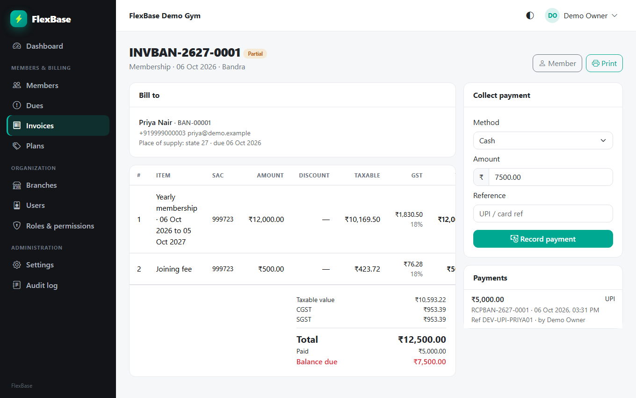Click the ₹12,500.00 Total amount

pos(422,339)
